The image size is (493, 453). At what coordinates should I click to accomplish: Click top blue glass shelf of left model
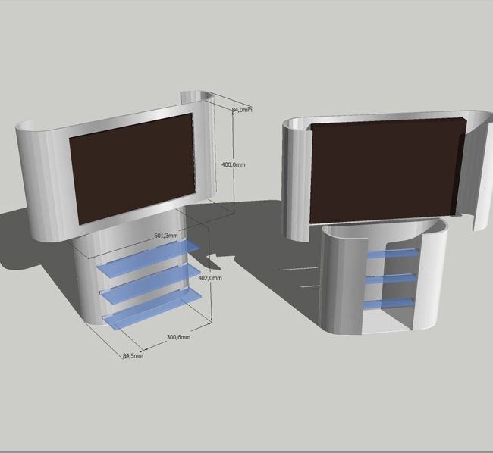(x=148, y=257)
